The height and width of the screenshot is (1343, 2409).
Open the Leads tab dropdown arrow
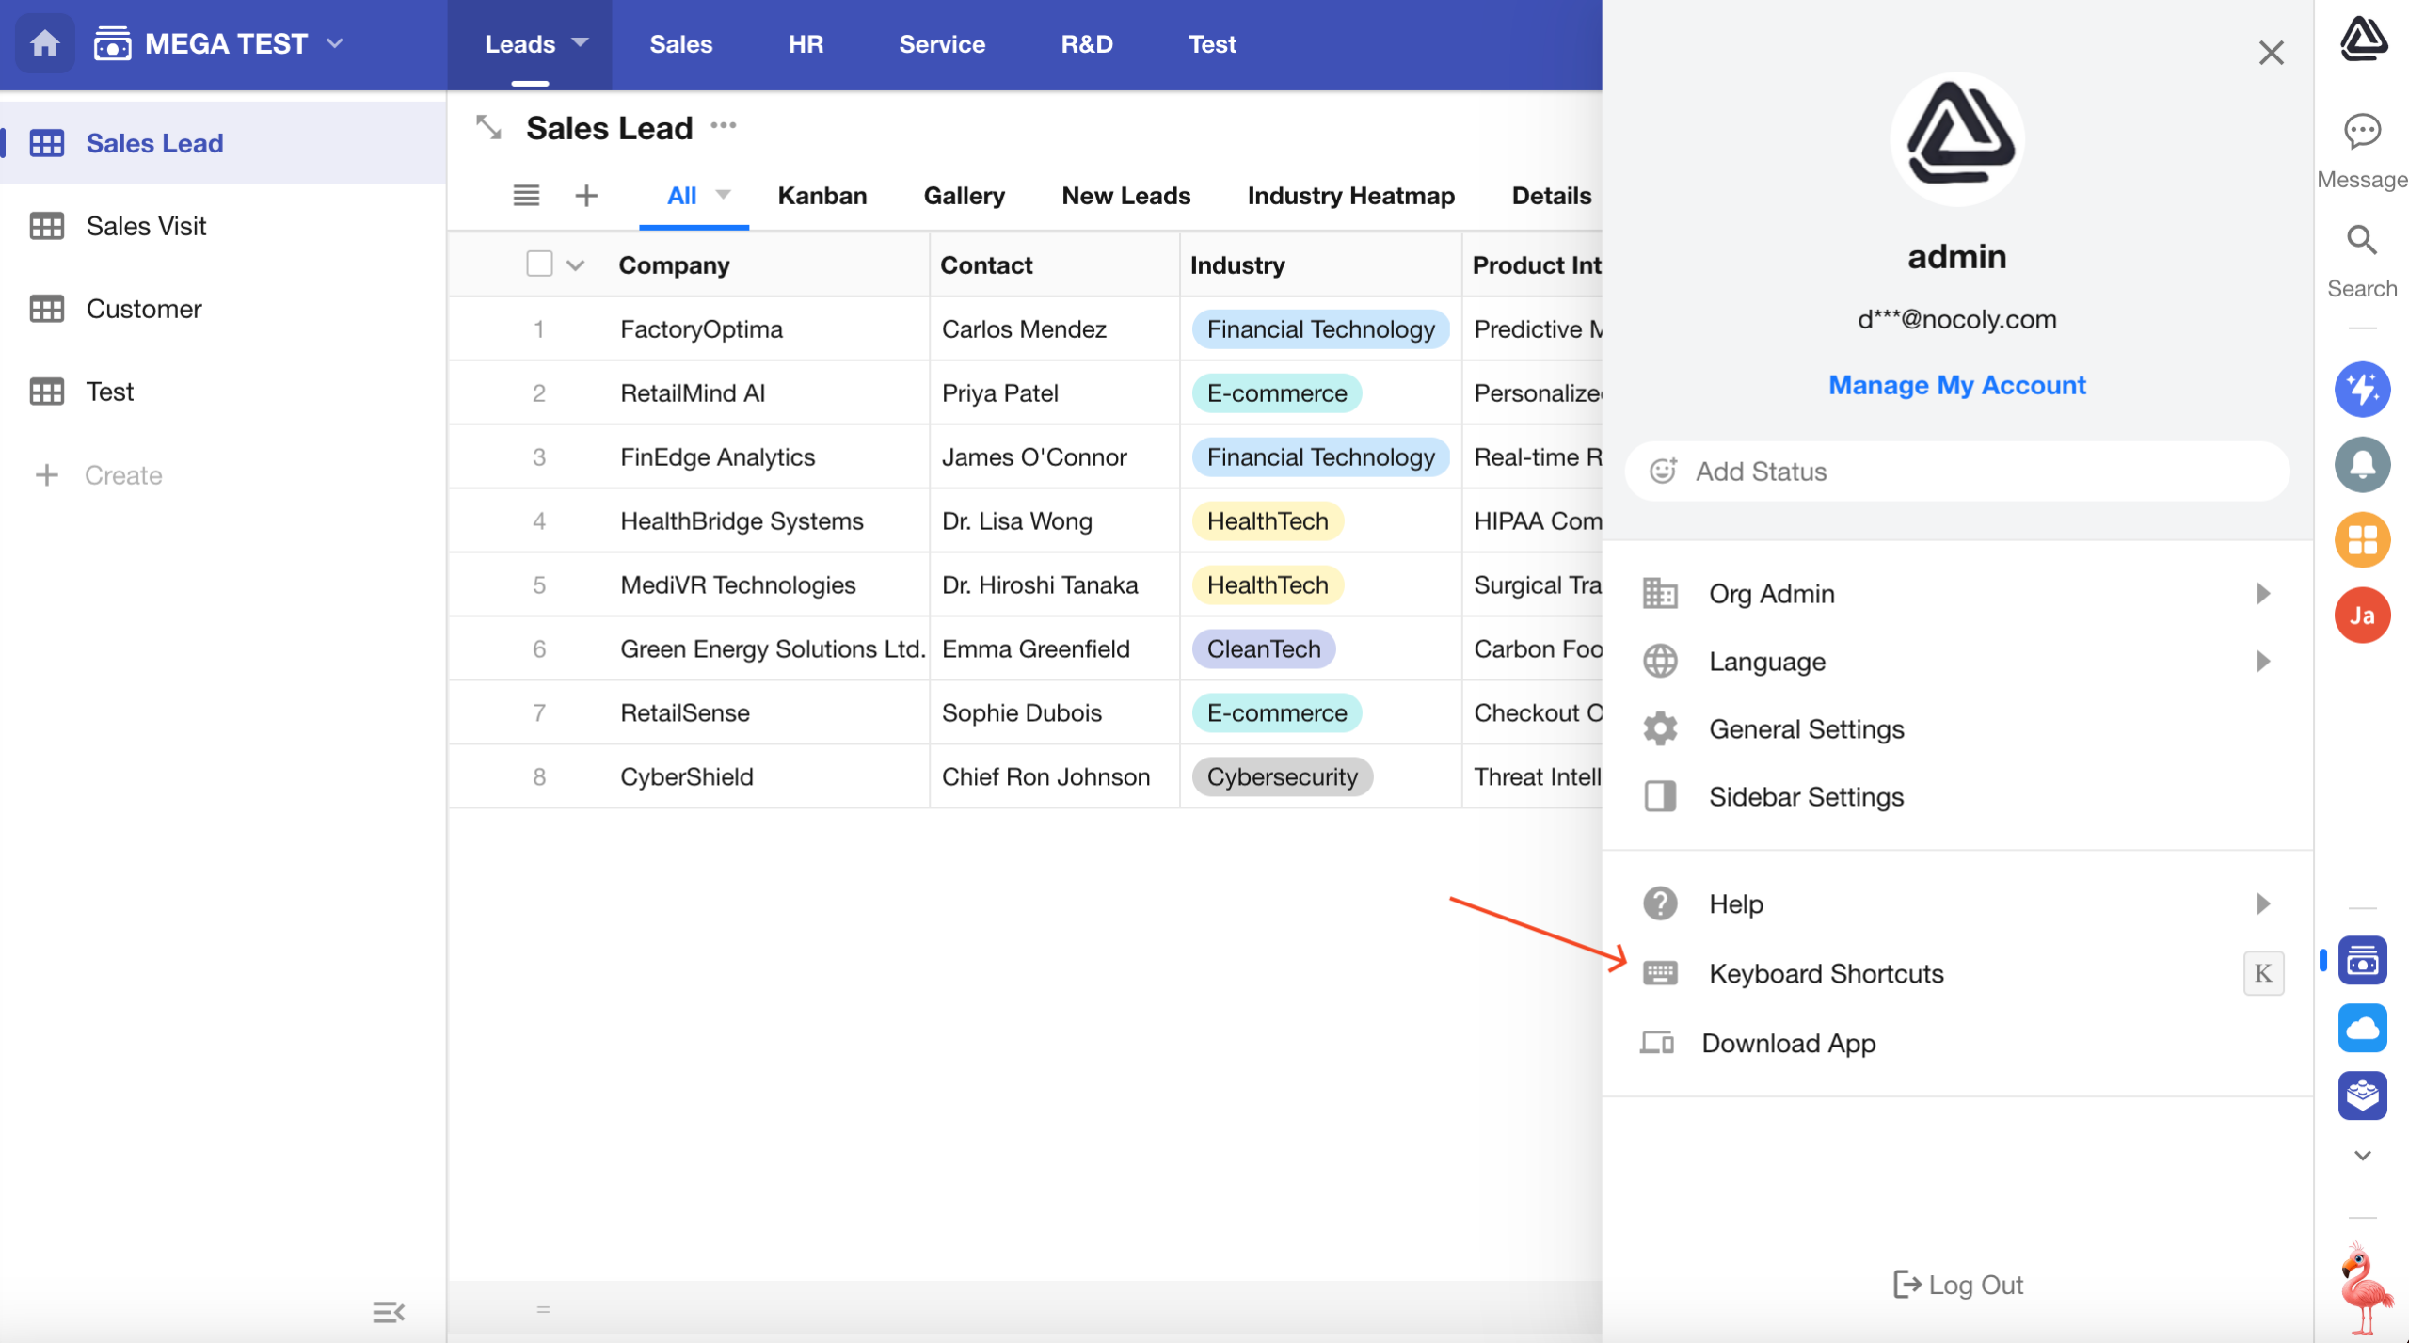pos(581,42)
